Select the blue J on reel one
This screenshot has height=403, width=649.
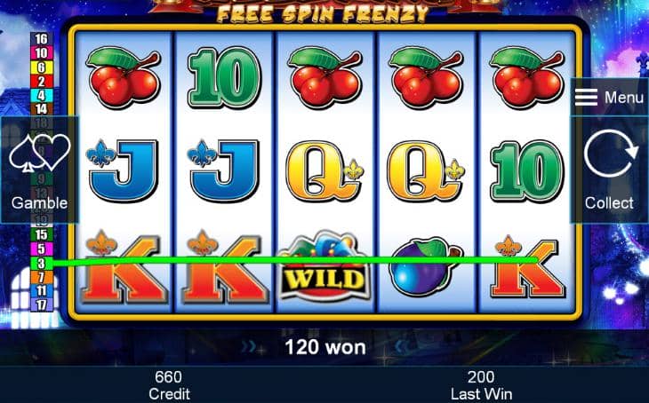click(x=123, y=170)
